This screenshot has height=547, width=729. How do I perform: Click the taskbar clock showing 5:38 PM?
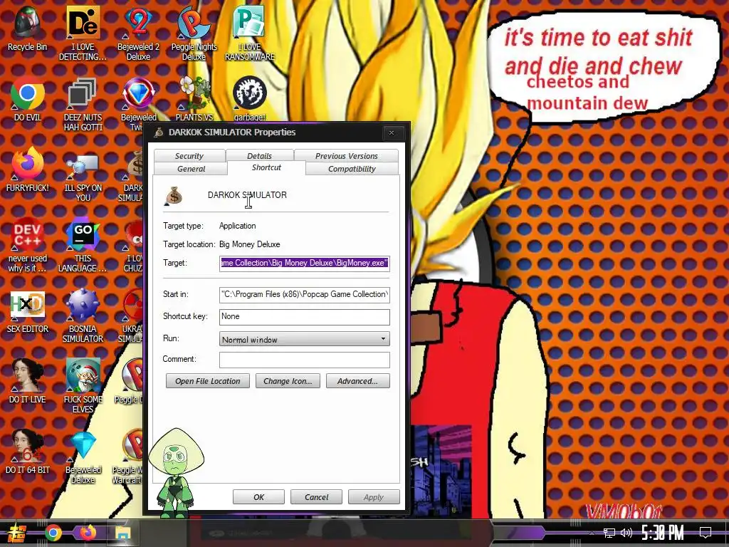663,533
